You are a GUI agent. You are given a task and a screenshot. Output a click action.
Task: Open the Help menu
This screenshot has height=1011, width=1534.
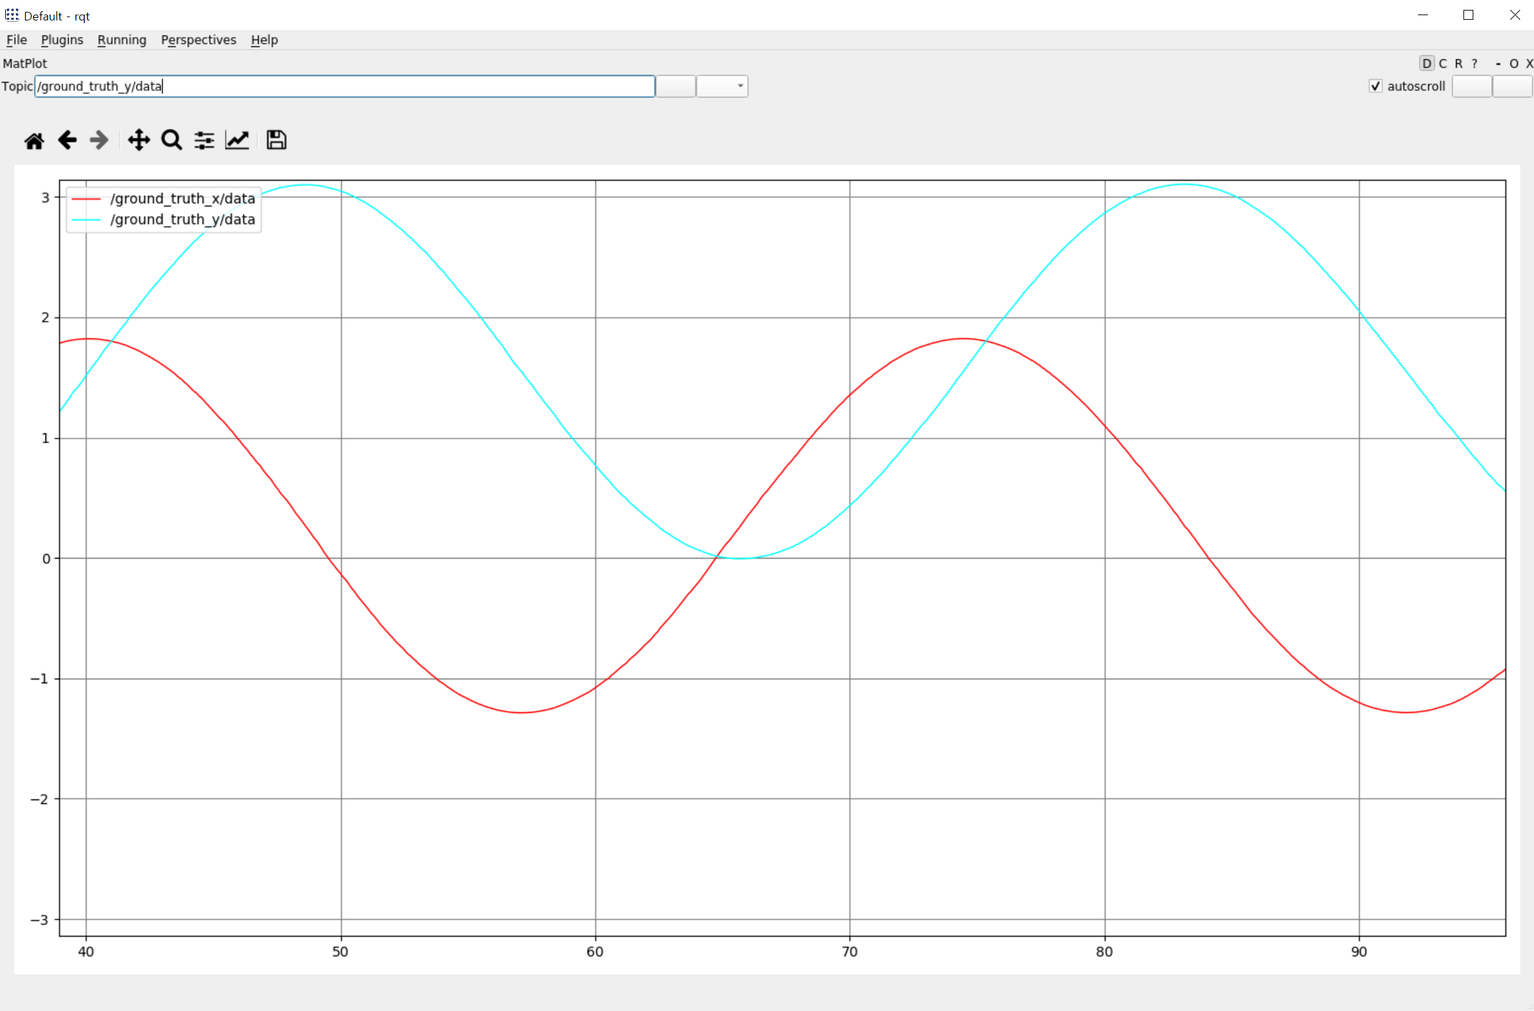(x=264, y=40)
